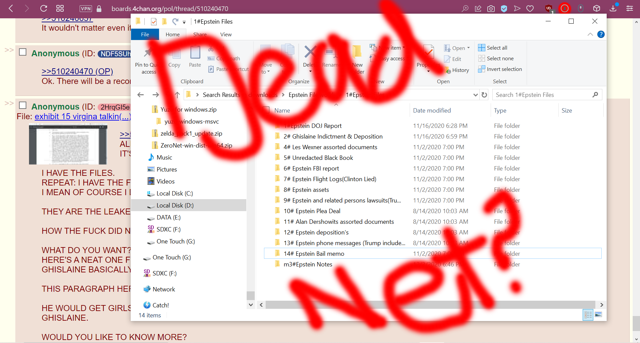Sort by Date modified column
This screenshot has width=640, height=343.
point(432,111)
